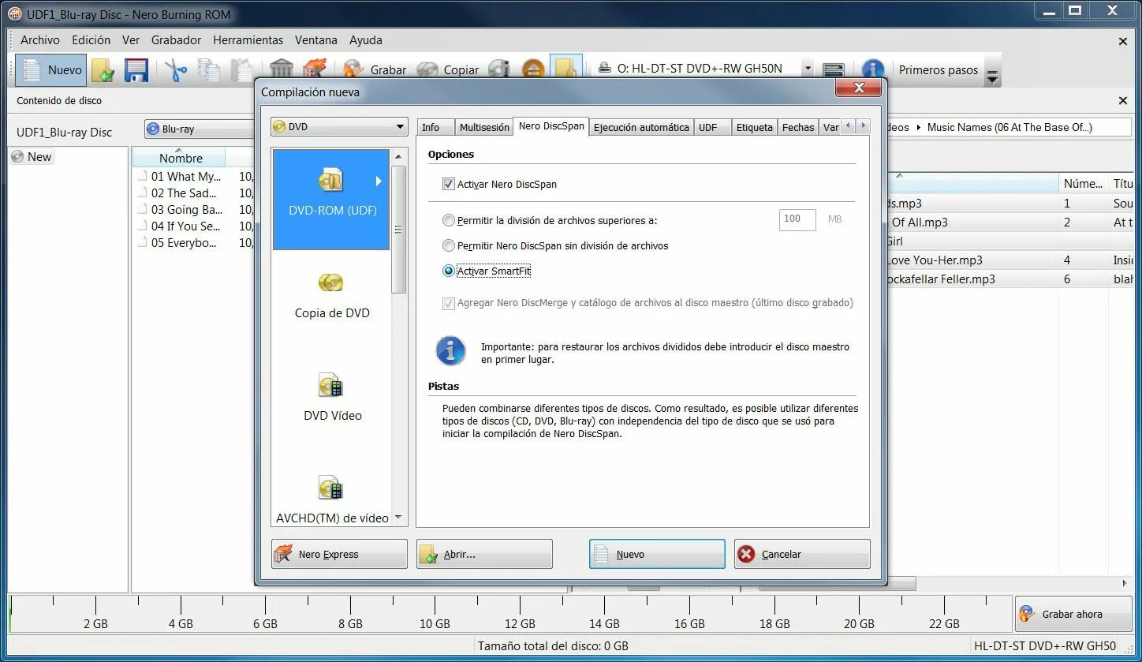
Task: Launch Nero Express from the flame toolbar icon
Action: coord(315,69)
